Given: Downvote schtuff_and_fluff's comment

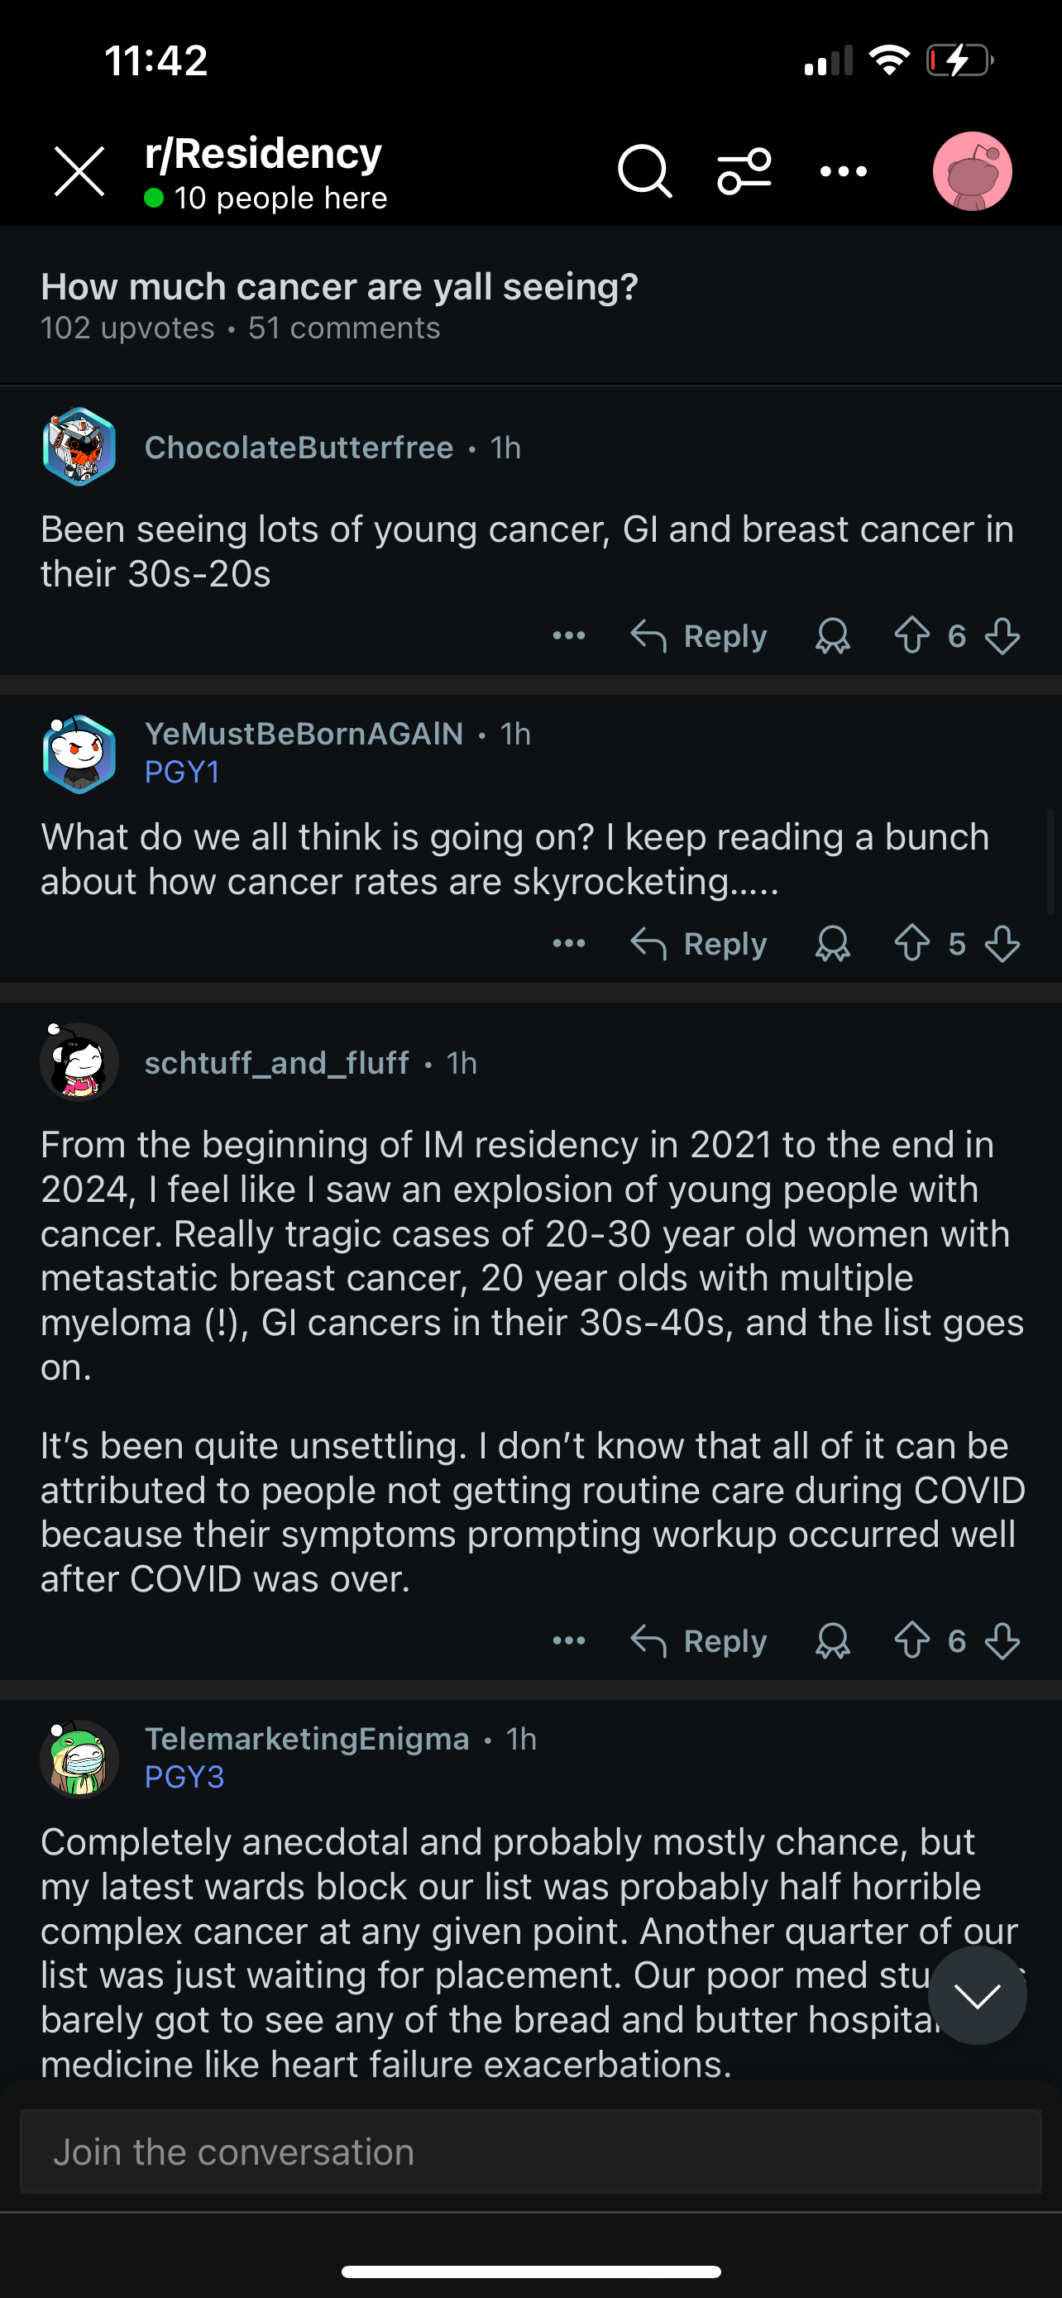Looking at the screenshot, I should tap(1002, 1640).
